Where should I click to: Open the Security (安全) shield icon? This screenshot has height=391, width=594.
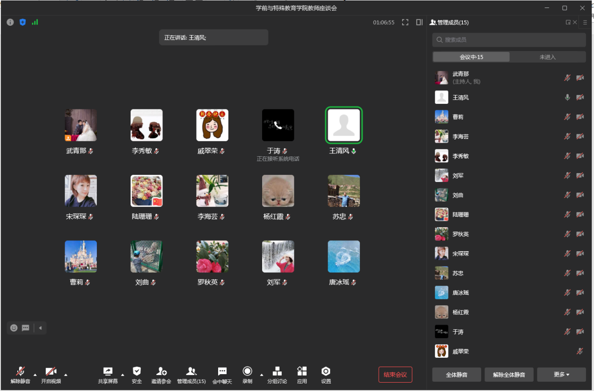click(137, 371)
